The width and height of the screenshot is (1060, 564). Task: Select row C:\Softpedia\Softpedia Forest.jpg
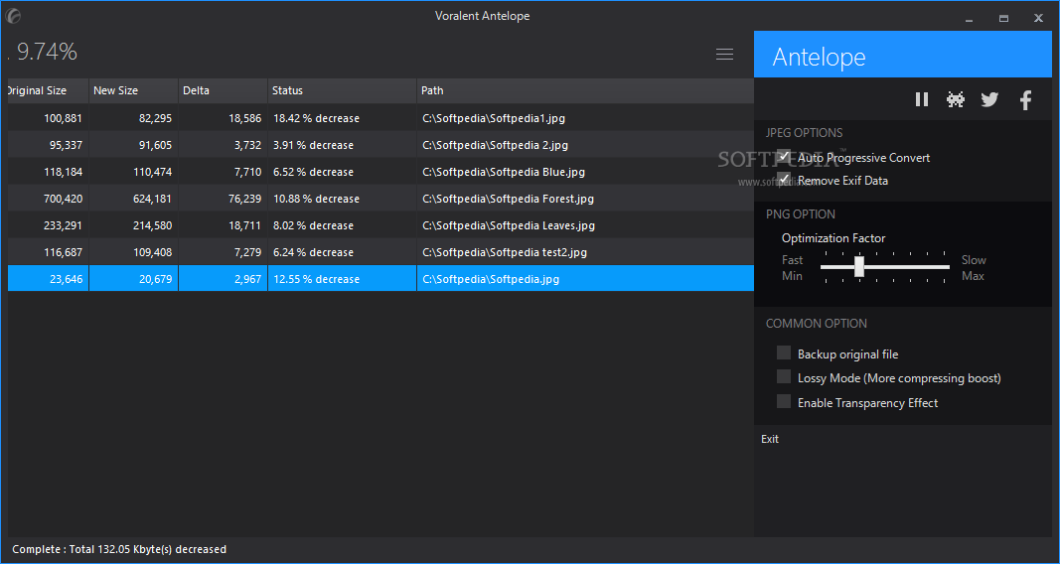coord(380,199)
